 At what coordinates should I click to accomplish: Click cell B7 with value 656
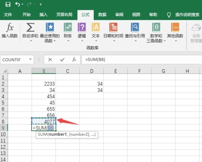44,115
